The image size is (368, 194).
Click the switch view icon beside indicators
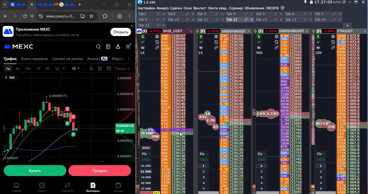[x=109, y=69]
